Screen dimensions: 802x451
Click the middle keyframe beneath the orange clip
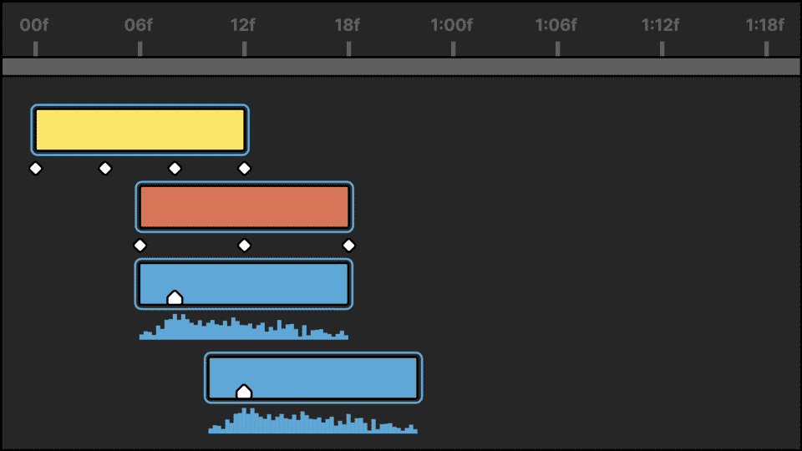[x=244, y=246]
